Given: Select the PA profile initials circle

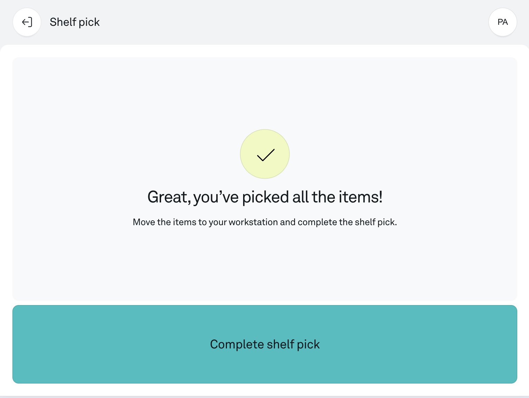Looking at the screenshot, I should (502, 22).
